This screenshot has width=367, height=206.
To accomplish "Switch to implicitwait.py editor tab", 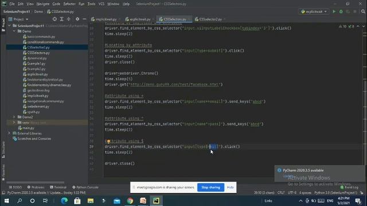I will (x=106, y=19).
